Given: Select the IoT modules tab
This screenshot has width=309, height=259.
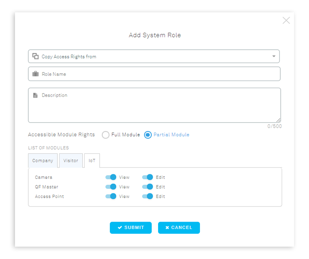Looking at the screenshot, I should [92, 161].
